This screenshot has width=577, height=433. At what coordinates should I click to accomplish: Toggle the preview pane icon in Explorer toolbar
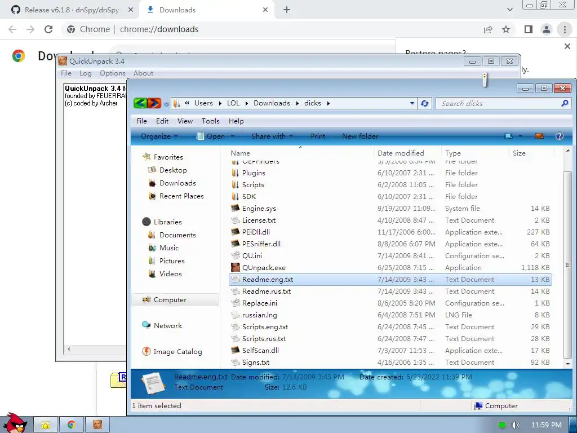click(539, 136)
